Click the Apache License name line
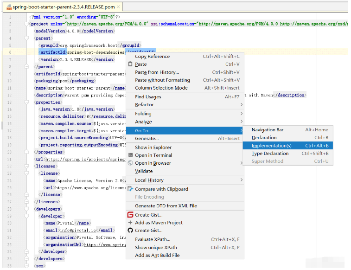Image resolution: width=351 pixels, height=270 pixels. pos(84,180)
